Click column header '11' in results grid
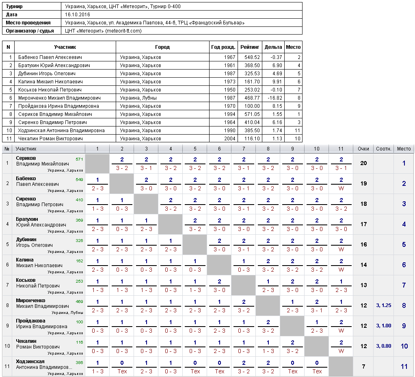Viewport: 415px width, 377px height. point(341,149)
